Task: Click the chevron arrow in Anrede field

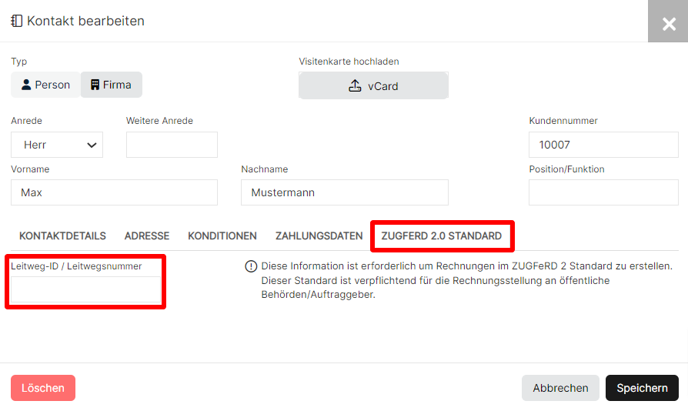Action: pos(92,145)
